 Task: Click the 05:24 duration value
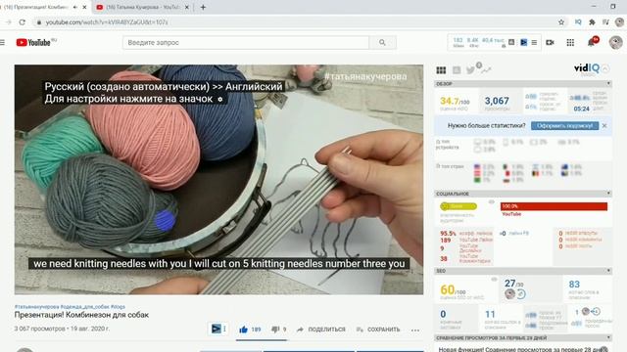[581, 109]
